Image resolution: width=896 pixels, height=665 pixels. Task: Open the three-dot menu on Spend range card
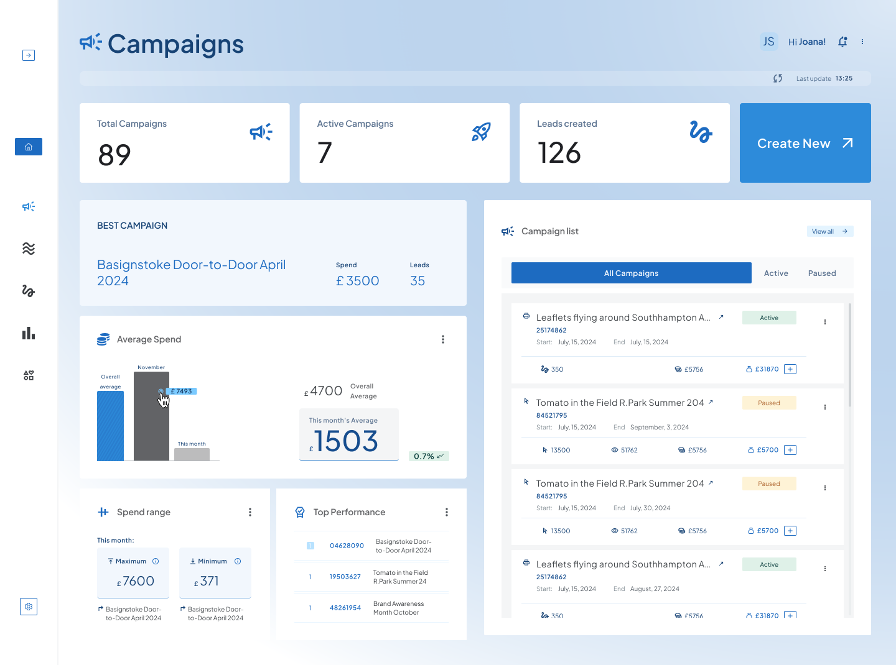(x=250, y=511)
